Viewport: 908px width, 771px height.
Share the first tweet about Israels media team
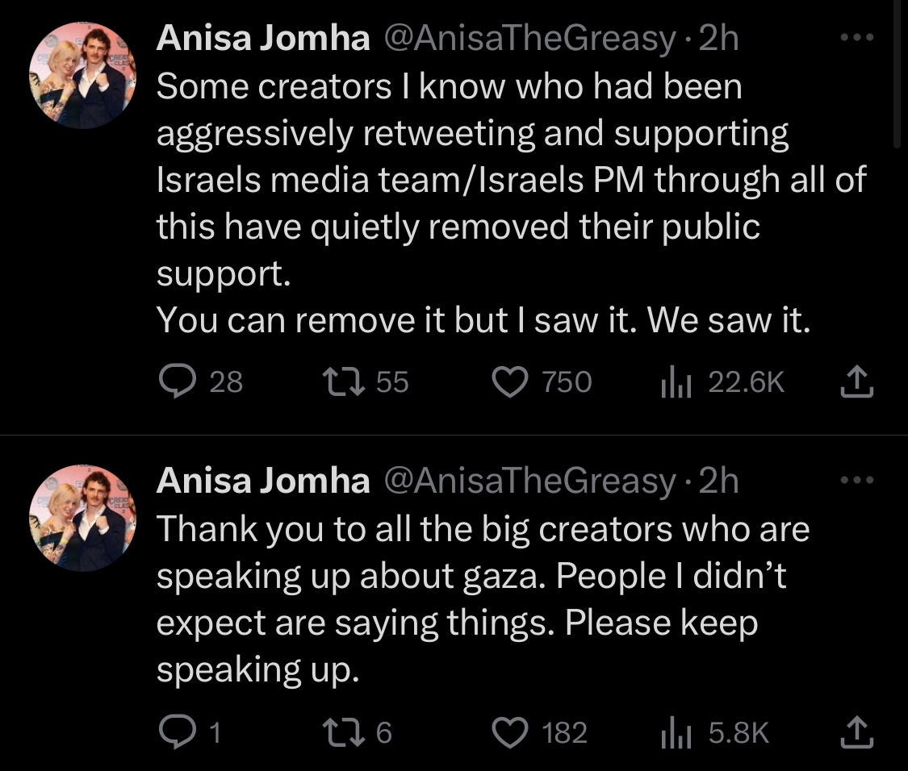(856, 381)
